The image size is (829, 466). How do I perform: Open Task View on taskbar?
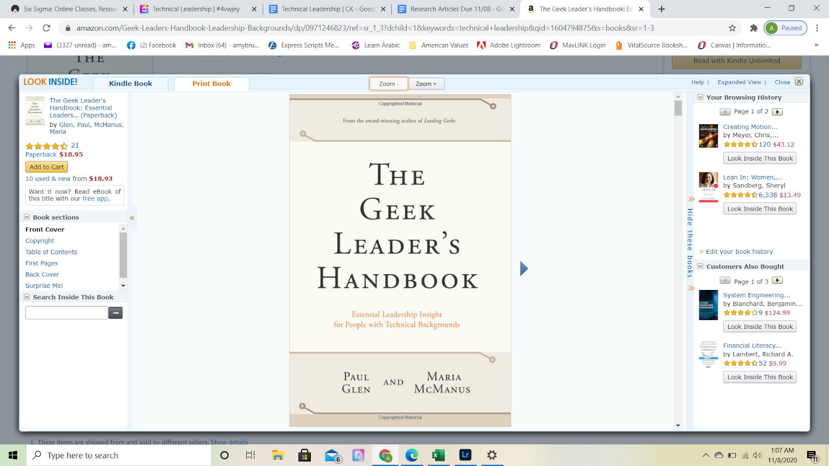[250, 455]
